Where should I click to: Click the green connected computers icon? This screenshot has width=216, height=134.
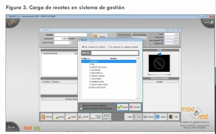[37, 128]
